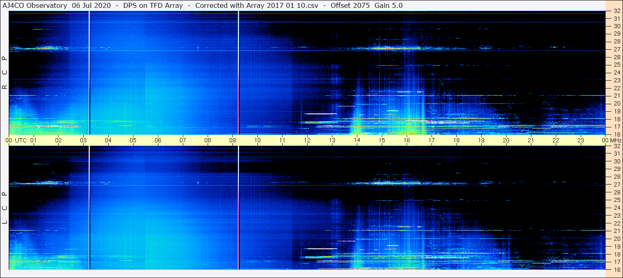Screen dimensions: 623x278
Task: Select the 01 hour tick label
Action: [34, 140]
